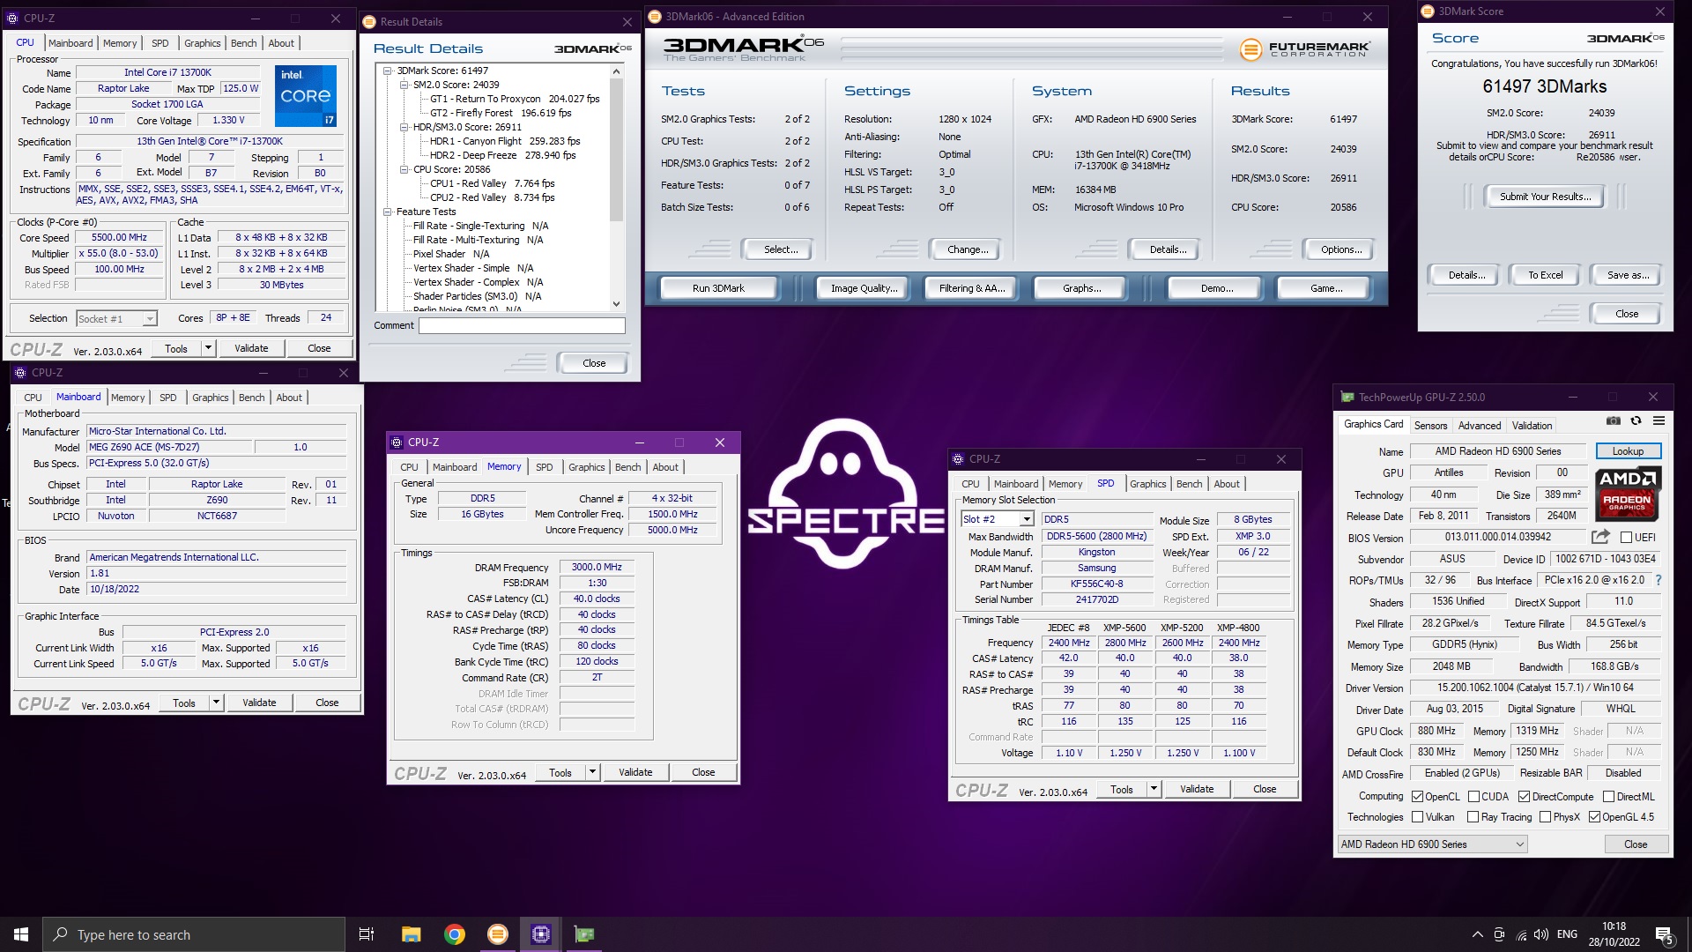The width and height of the screenshot is (1692, 952).
Task: Click the GPU-Z refresh icon
Action: pos(1636,421)
